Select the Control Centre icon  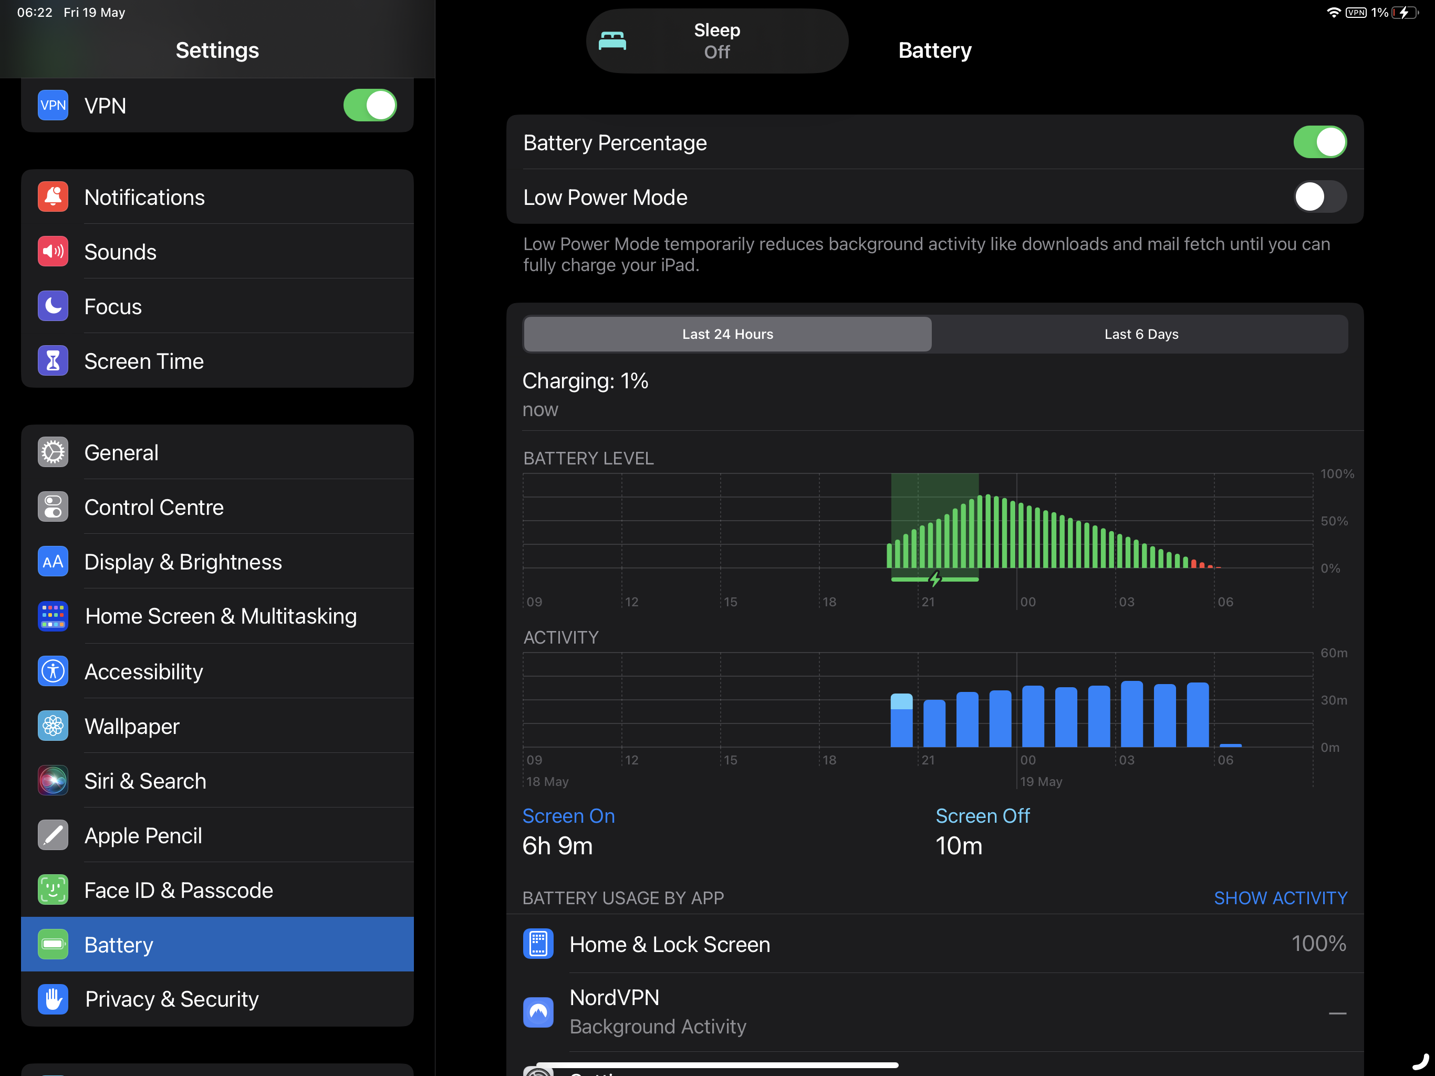(53, 507)
